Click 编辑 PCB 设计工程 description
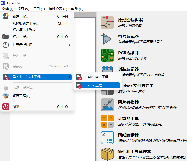Screen dimensions: 187x161 [x=132, y=58]
